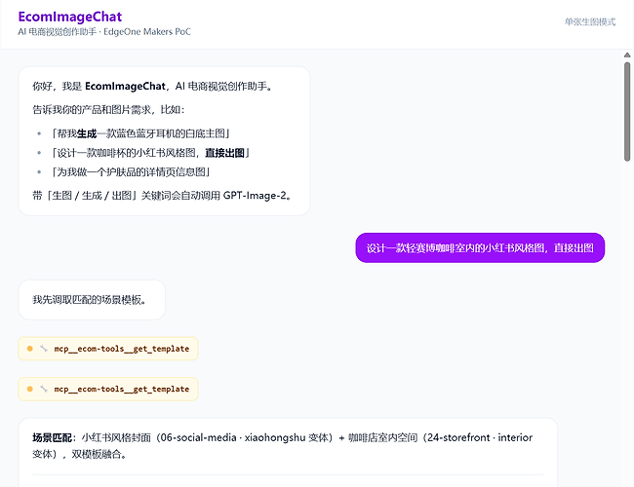
Task: Click the subtitle AI 电商视觉创作助手 · EdgeOne Makers PoC
Action: (x=104, y=31)
